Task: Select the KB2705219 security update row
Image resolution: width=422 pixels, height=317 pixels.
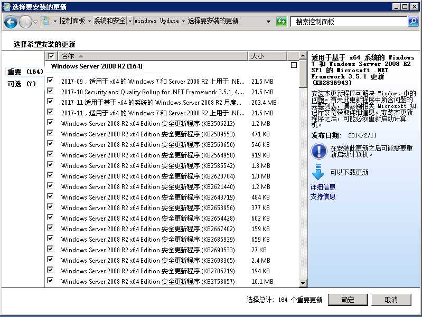Action: (172, 271)
